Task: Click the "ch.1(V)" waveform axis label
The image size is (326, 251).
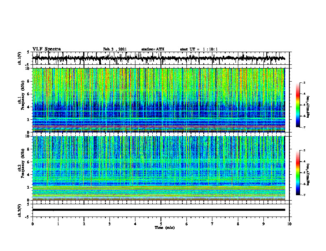Action: pos(20,58)
